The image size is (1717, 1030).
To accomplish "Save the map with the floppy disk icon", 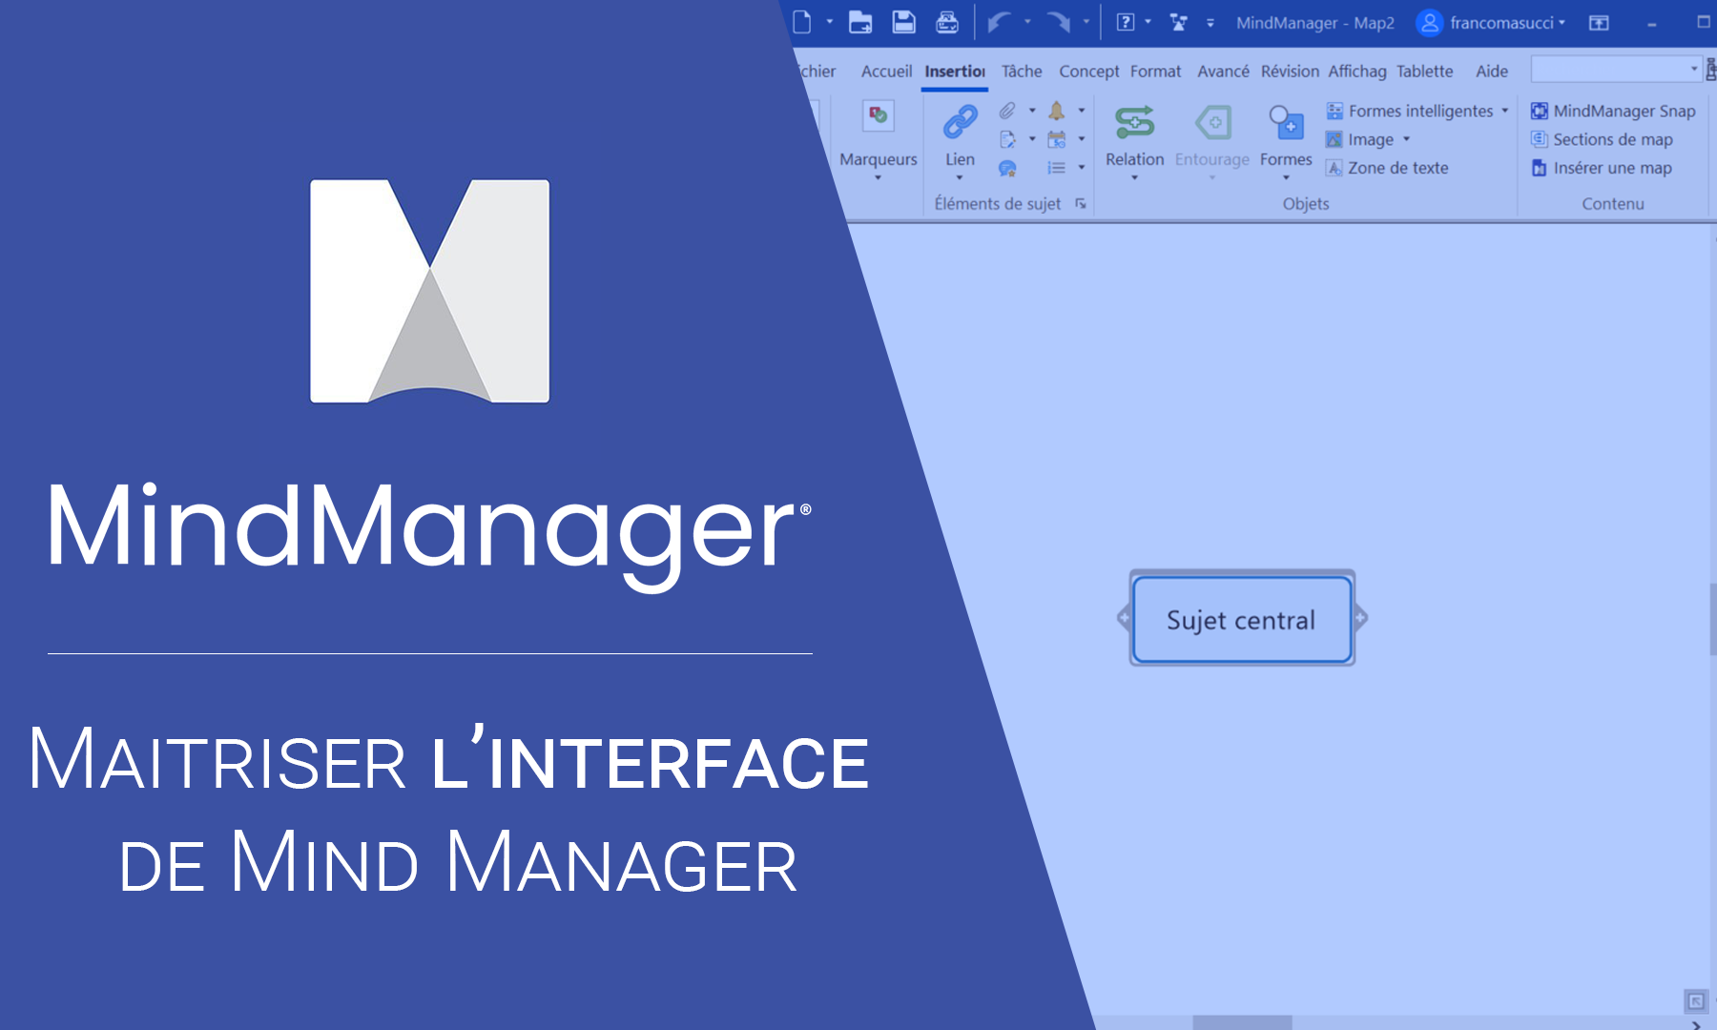I will click(x=903, y=22).
